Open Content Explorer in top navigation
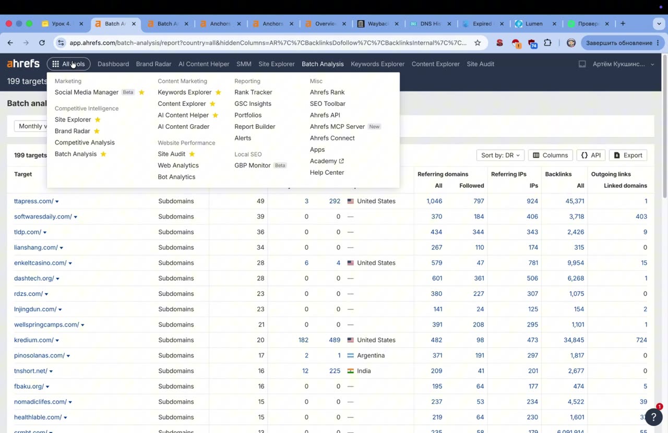Viewport: 668px width, 433px height. [435, 64]
